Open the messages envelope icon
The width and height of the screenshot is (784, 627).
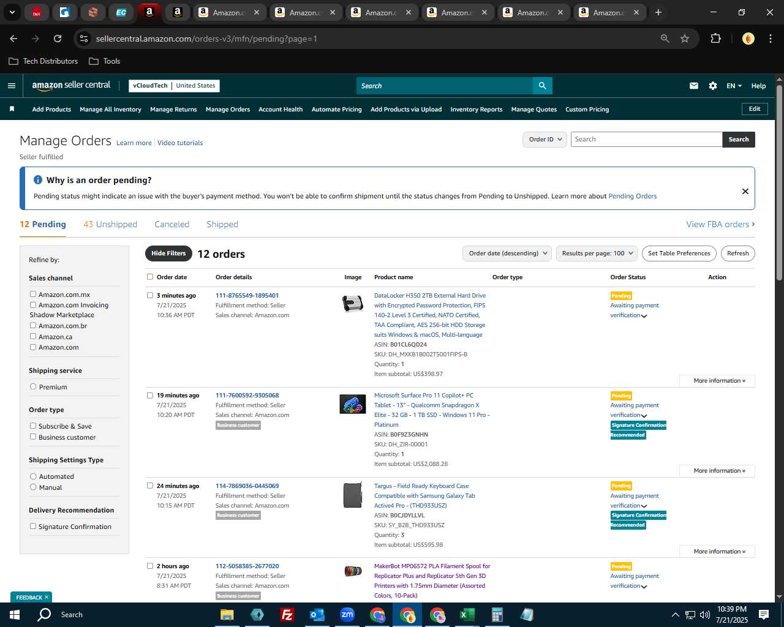[x=694, y=86]
